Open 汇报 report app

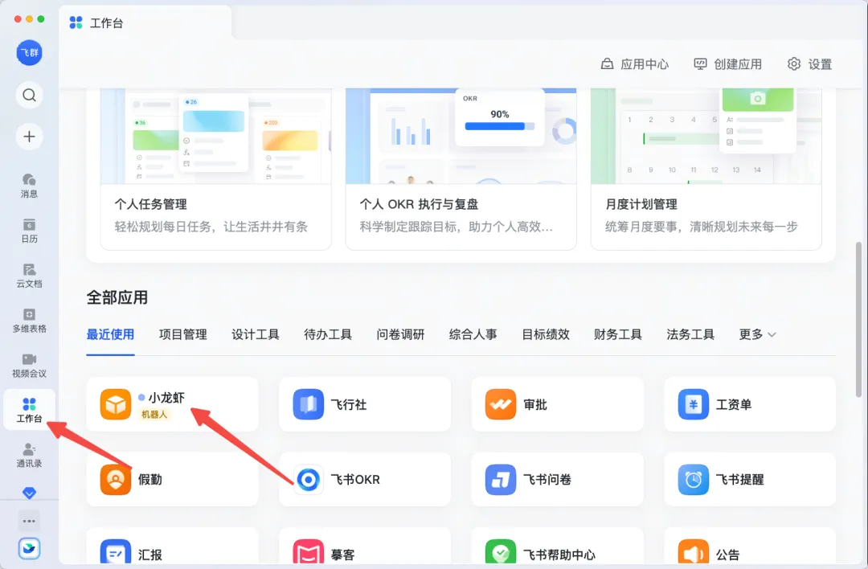(172, 546)
